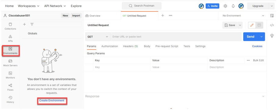This screenshot has height=110, width=278.
Task: Open Collections in the sidebar
Action: click(10, 26)
